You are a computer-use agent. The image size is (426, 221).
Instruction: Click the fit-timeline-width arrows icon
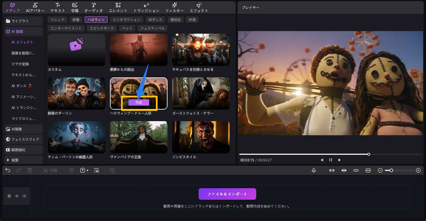point(368,170)
